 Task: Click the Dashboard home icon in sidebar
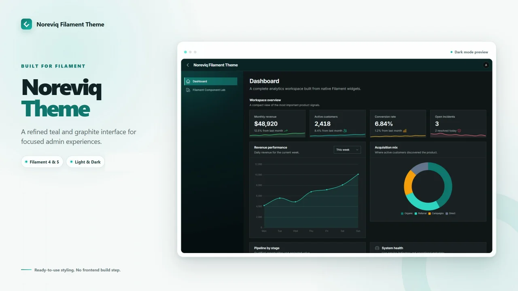click(x=188, y=81)
